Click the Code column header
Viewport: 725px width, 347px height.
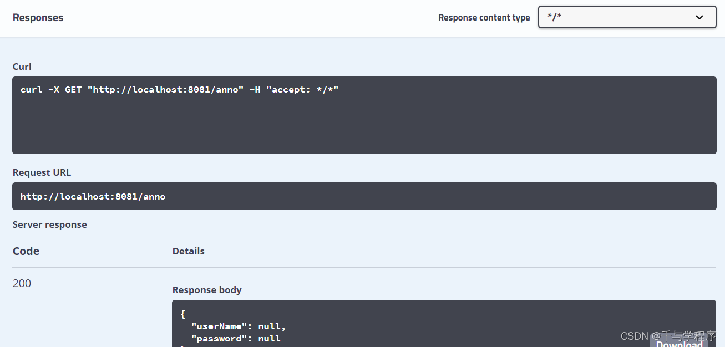(26, 251)
